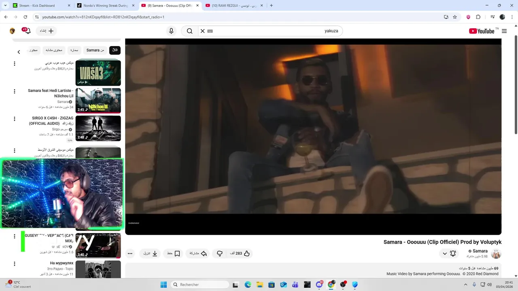The width and height of the screenshot is (518, 291).
Task: Open weather widget Ciel couvert
Action: (17, 285)
